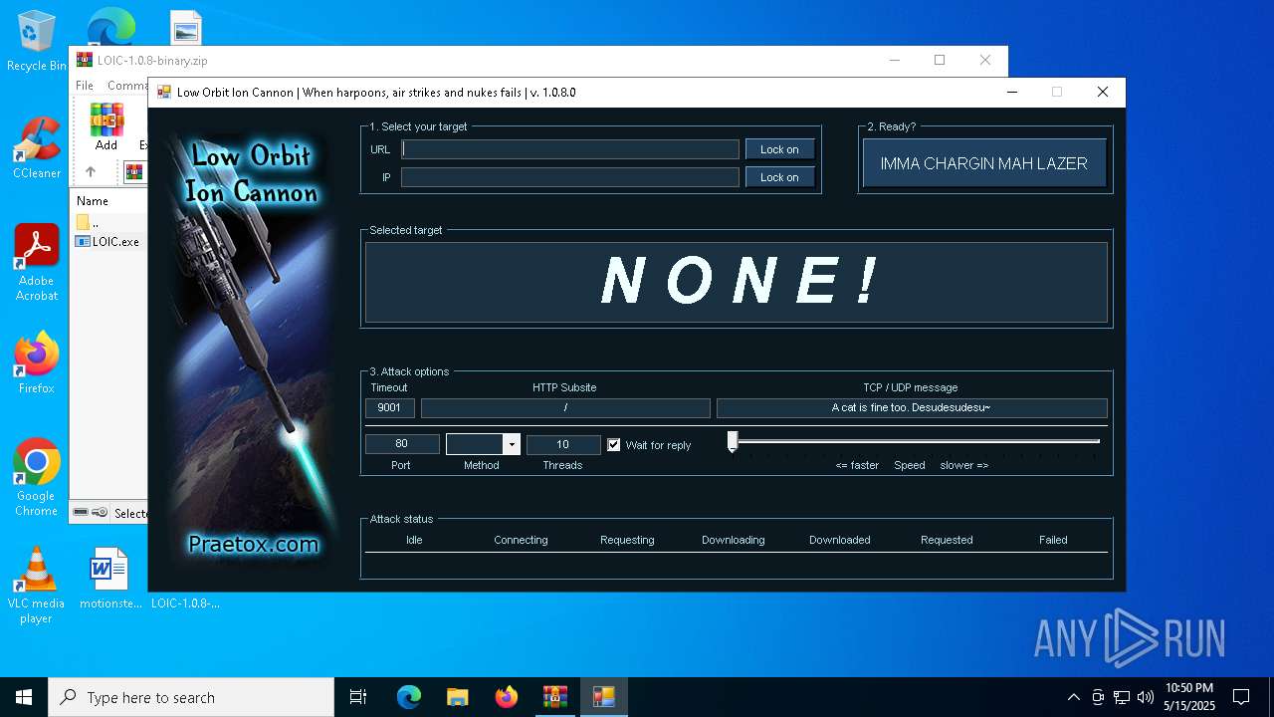This screenshot has height=717, width=1274.
Task: Click the LOIC title bar app icon
Action: [x=164, y=93]
